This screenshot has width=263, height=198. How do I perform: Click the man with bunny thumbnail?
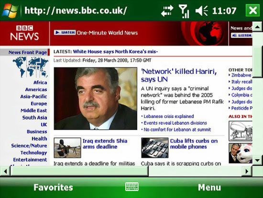[241, 153]
